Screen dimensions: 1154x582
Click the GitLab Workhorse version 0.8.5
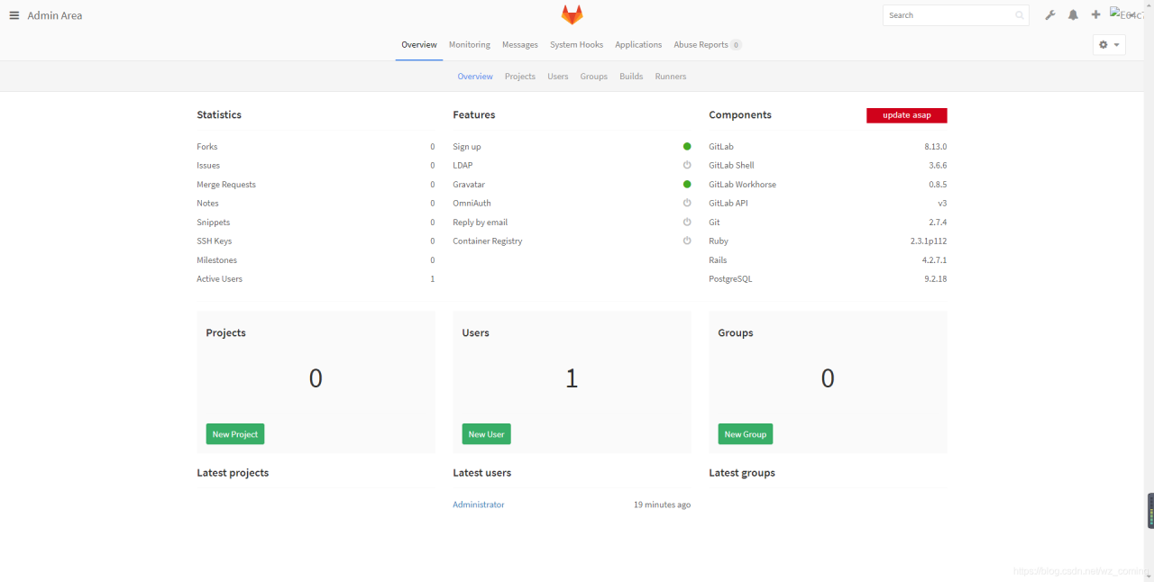tap(938, 184)
